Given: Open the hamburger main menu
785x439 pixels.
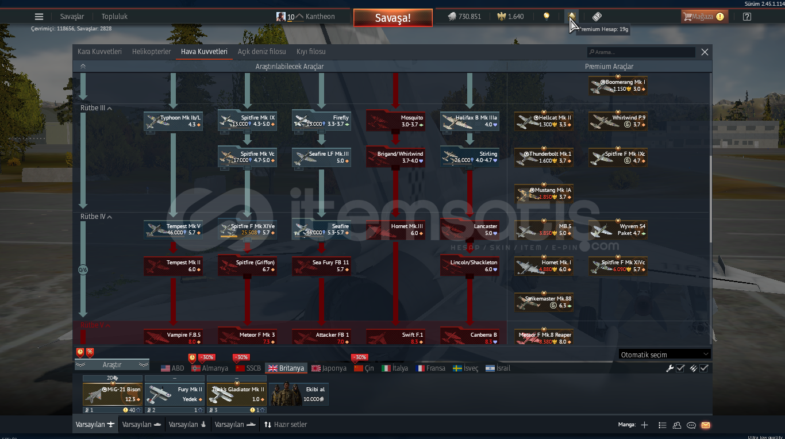Looking at the screenshot, I should pos(39,17).
